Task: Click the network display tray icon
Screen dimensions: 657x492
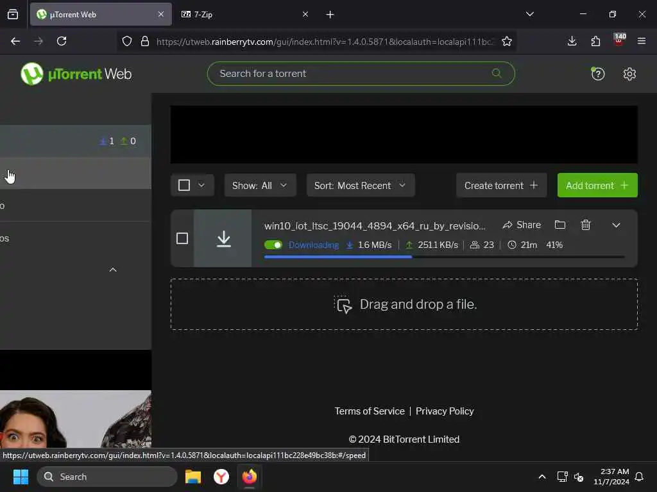Action: click(x=562, y=477)
